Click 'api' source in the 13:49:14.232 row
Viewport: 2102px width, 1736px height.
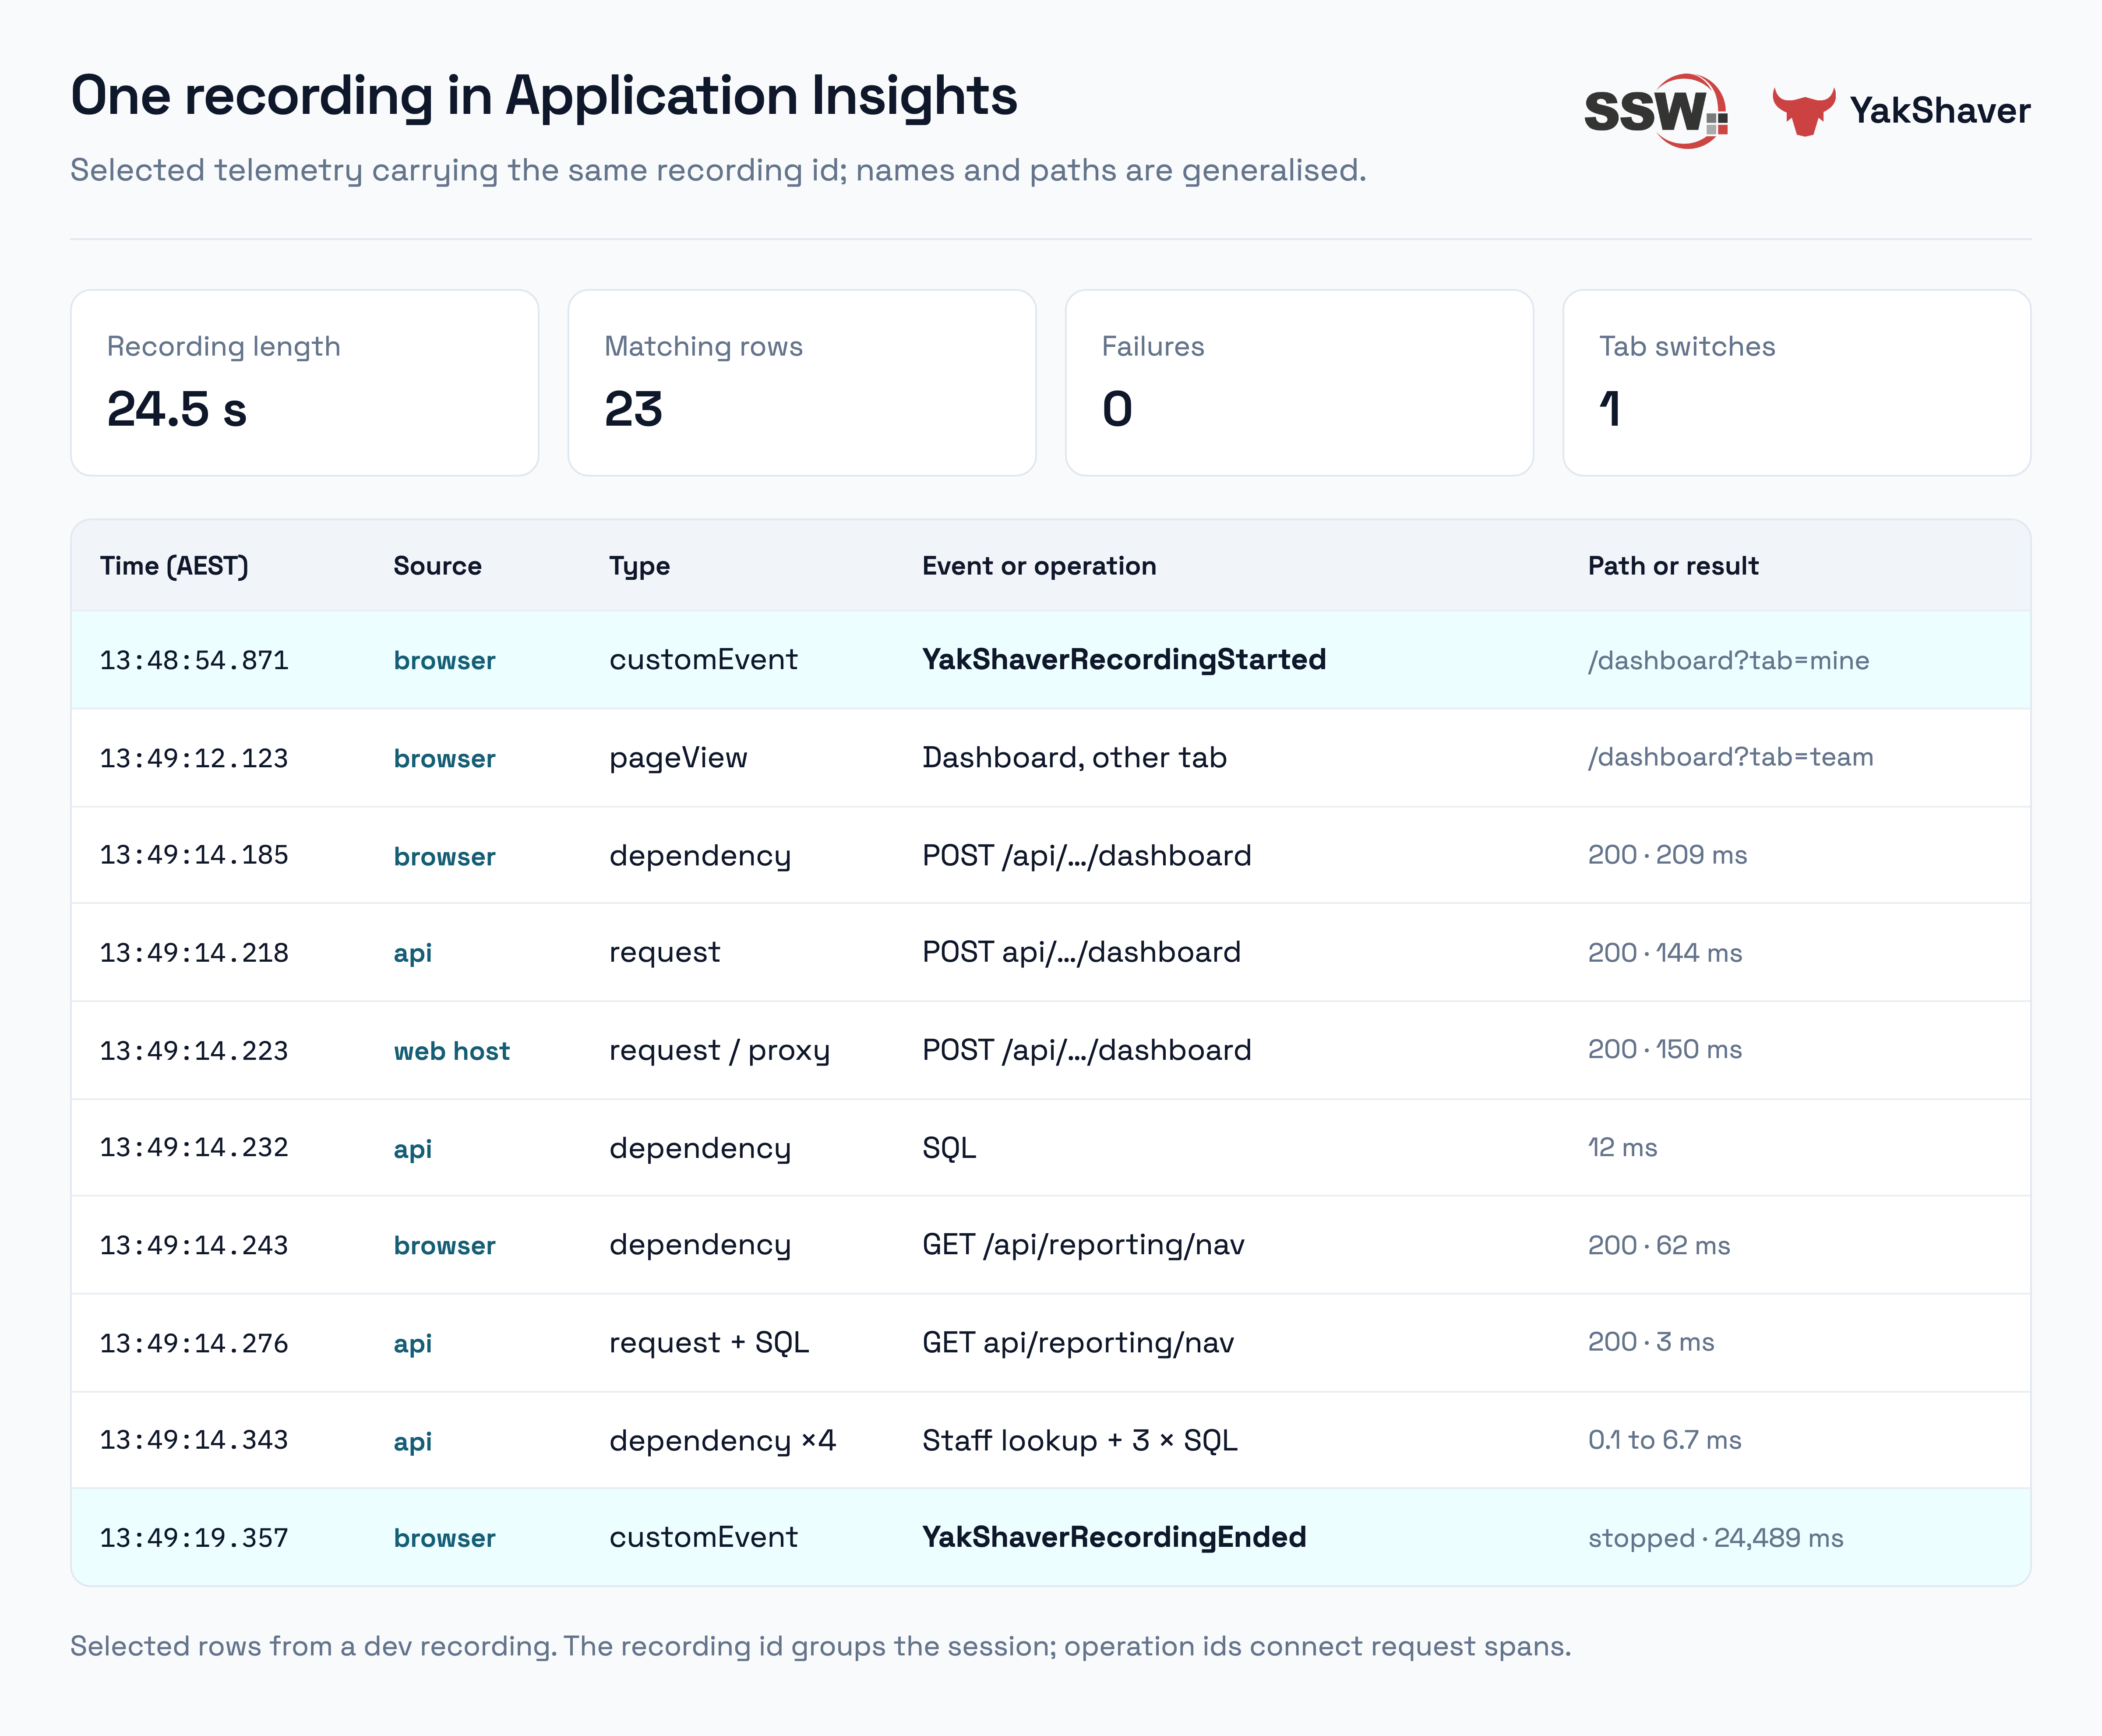click(x=412, y=1150)
